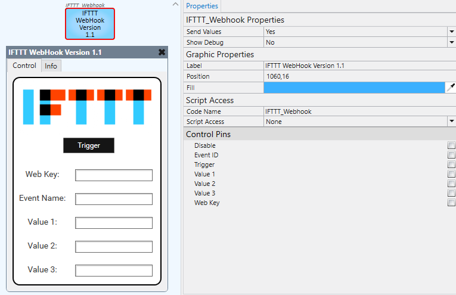
Task: Edit the Position value 1060,16
Action: point(360,76)
